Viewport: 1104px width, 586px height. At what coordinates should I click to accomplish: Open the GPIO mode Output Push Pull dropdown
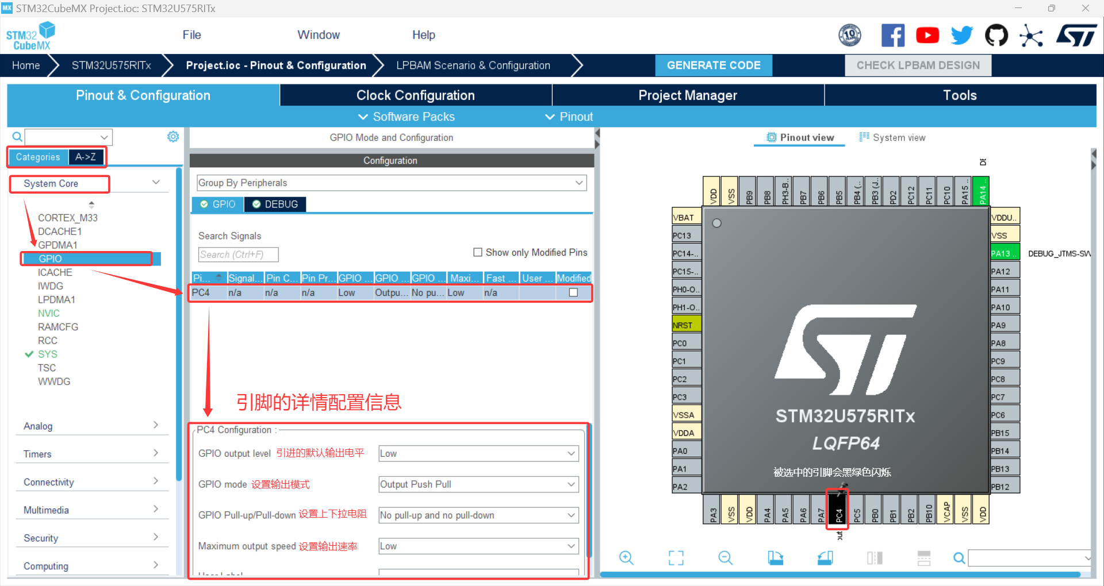click(478, 484)
